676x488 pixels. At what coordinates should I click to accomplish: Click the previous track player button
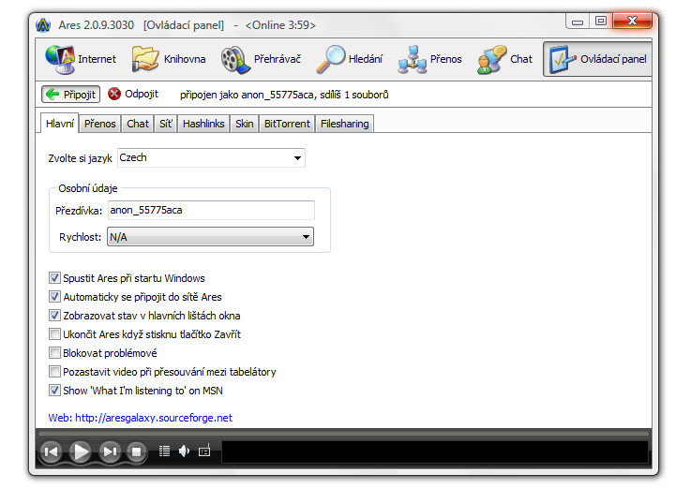pyautogui.click(x=51, y=451)
